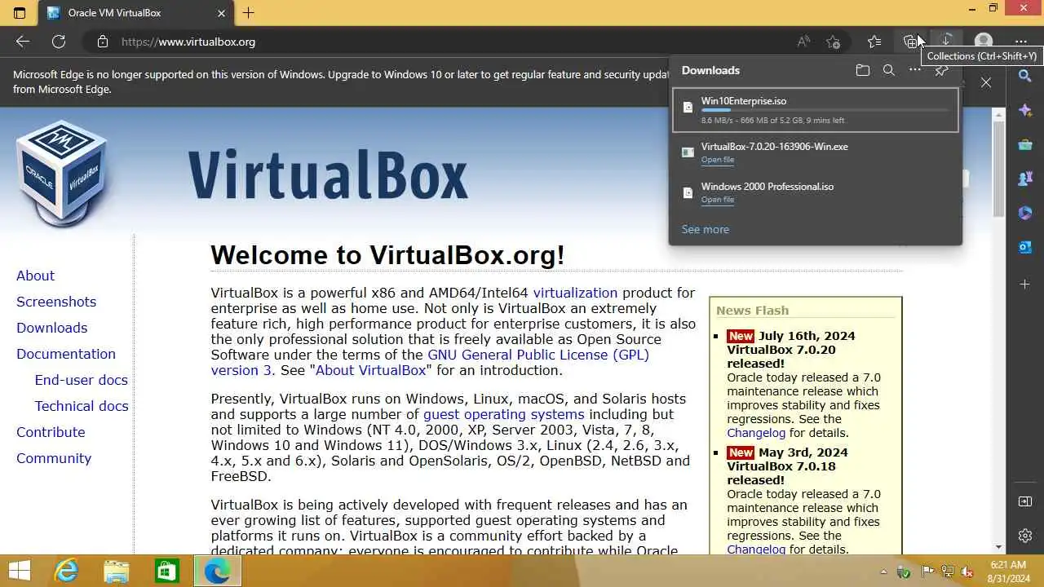Dismiss the Edge unsupported notification bar
1044x587 pixels.
pos(986,82)
